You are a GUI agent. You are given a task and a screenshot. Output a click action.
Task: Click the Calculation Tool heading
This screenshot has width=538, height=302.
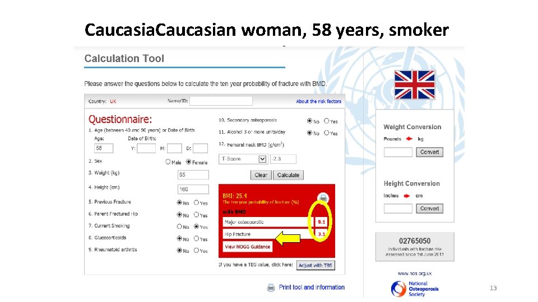pyautogui.click(x=124, y=59)
